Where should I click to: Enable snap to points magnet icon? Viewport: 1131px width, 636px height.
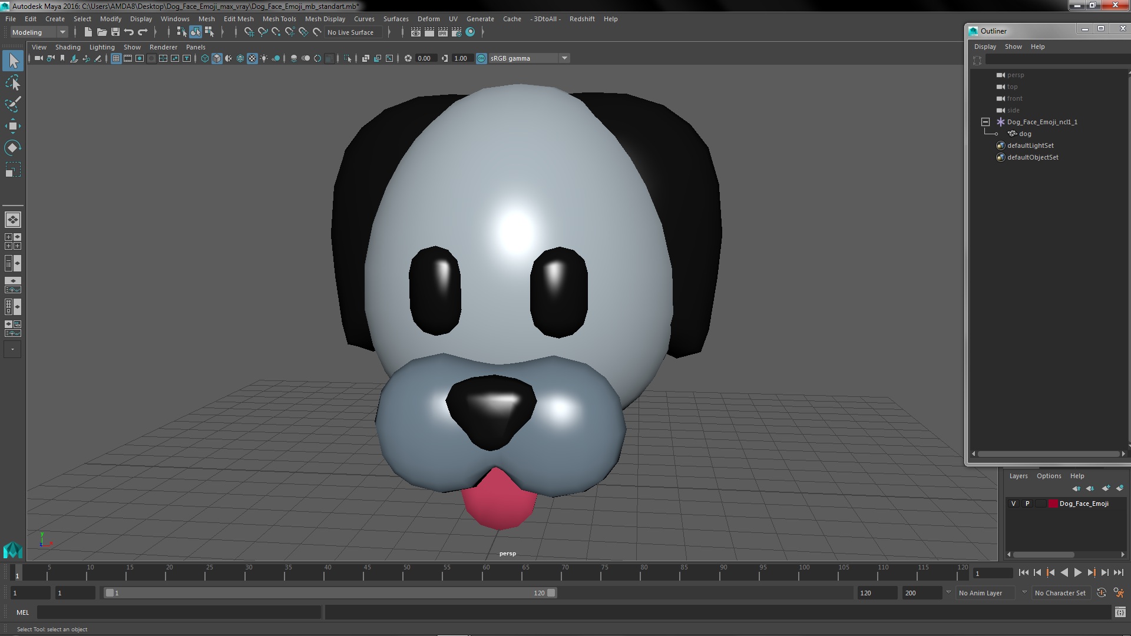276,32
